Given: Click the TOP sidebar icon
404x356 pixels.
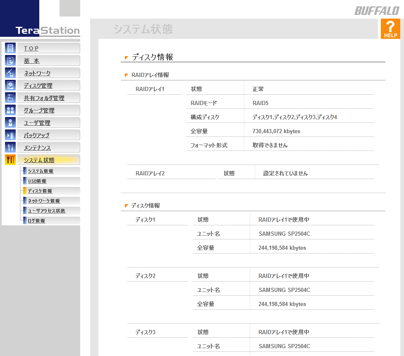Looking at the screenshot, I should [x=10, y=48].
